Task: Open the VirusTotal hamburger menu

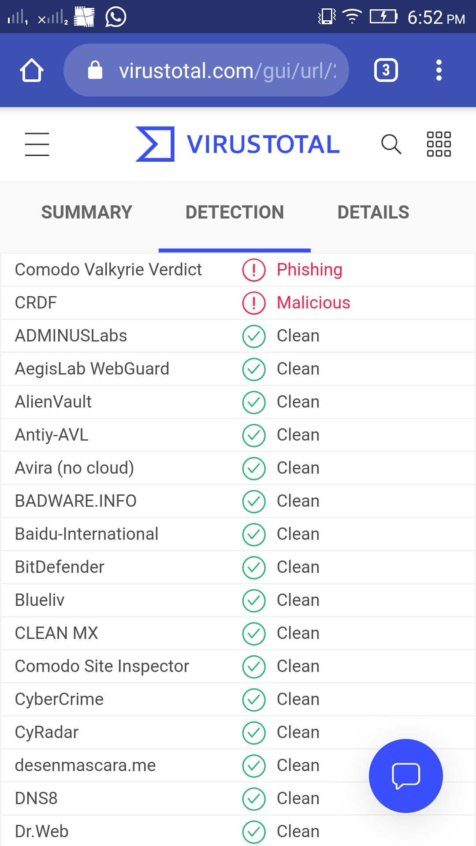Action: point(37,144)
